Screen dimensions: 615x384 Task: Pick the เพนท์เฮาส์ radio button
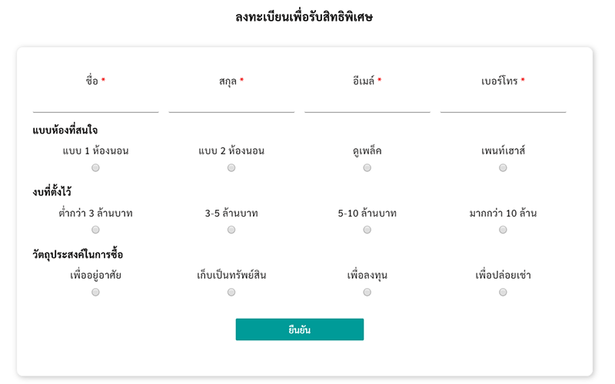pos(503,167)
